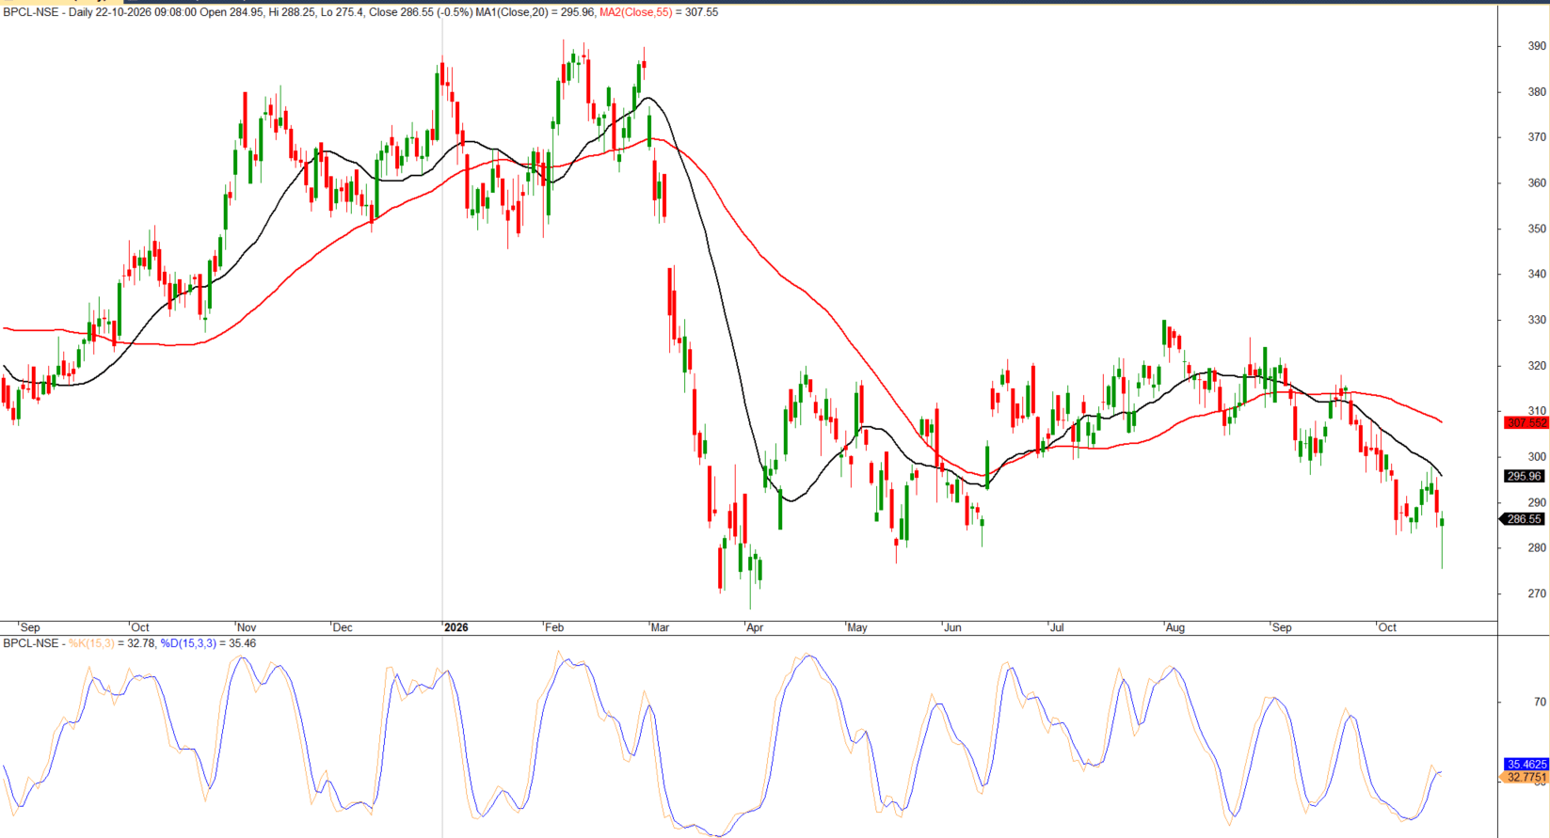Click the 360 price axis label
Image resolution: width=1550 pixels, height=838 pixels.
point(1537,183)
